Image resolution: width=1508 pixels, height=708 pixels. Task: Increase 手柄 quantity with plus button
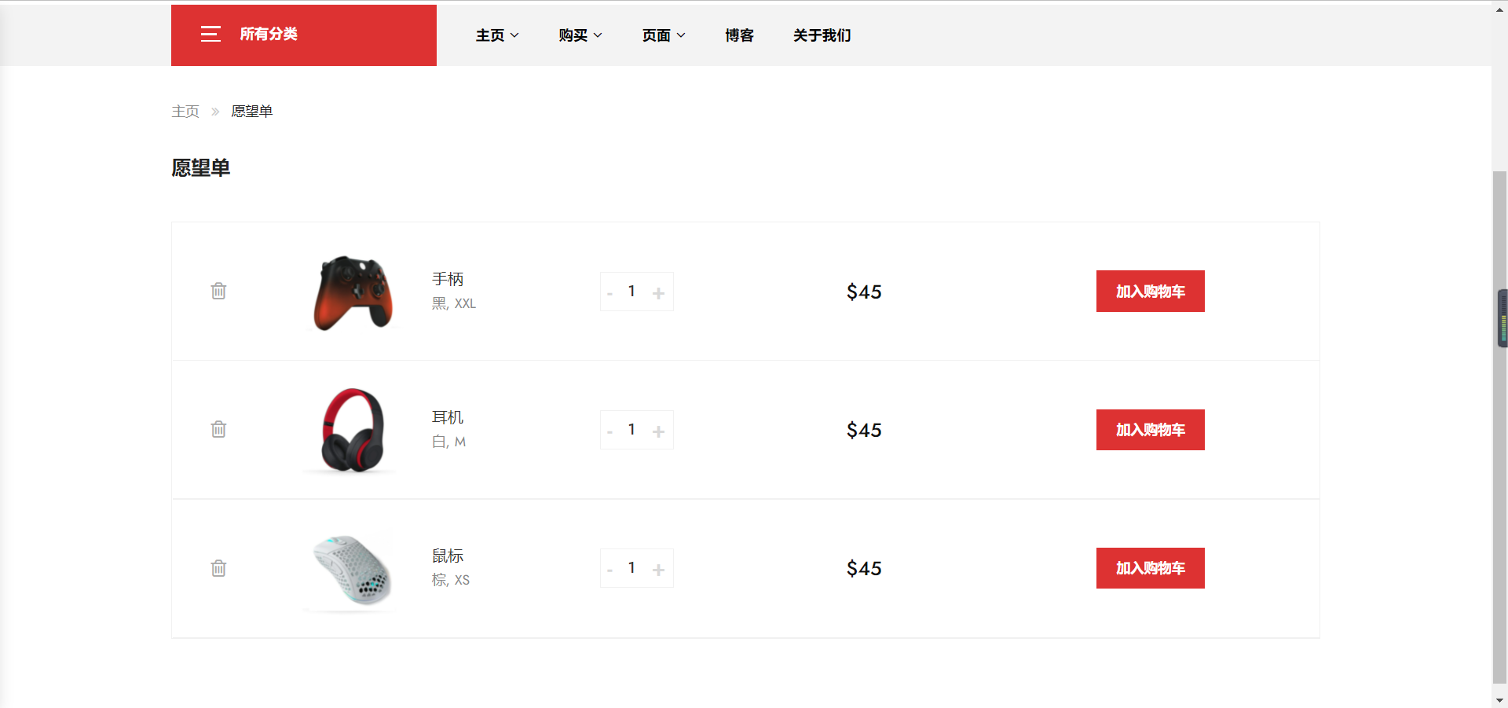[658, 293]
